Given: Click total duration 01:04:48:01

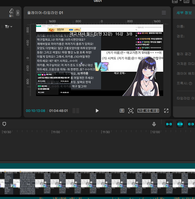Looking at the screenshot, I should (x=58, y=111).
